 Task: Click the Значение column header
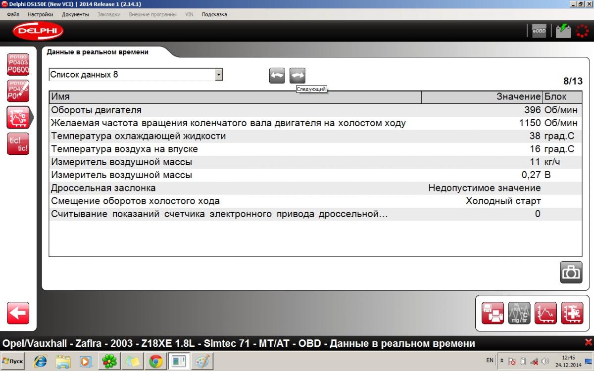tap(482, 97)
